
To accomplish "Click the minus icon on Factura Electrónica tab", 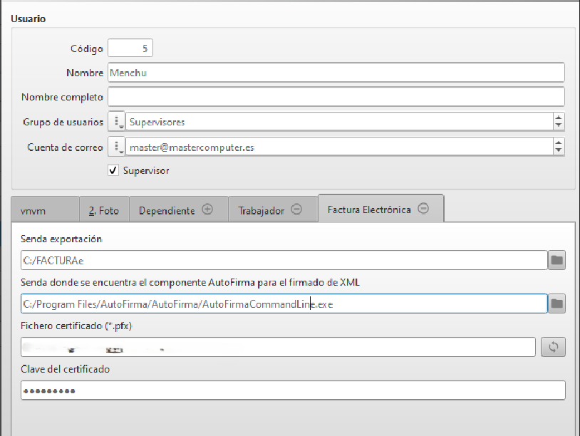I will pyautogui.click(x=423, y=209).
